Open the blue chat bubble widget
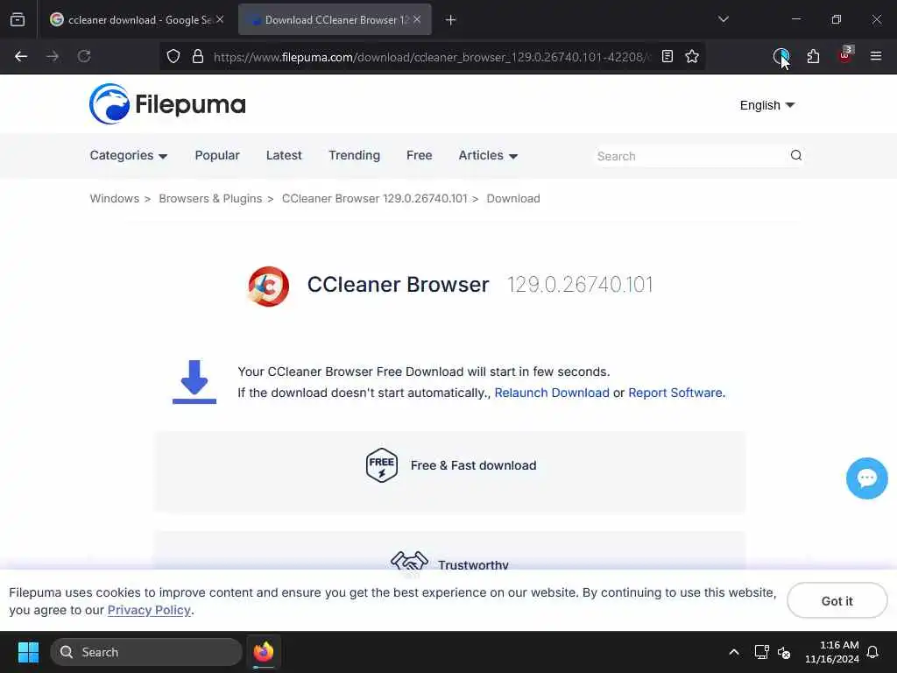The width and height of the screenshot is (897, 673). pyautogui.click(x=866, y=478)
